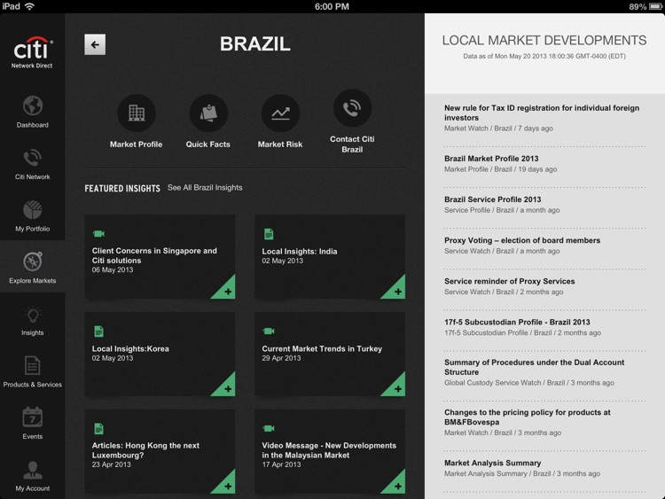Open the Quick Facts notes icon
Image resolution: width=665 pixels, height=499 pixels.
coord(208,113)
